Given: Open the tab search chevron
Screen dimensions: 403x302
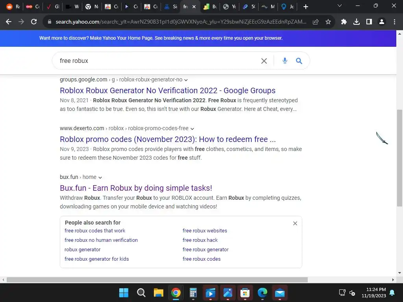Looking at the screenshot, I should [x=340, y=6].
